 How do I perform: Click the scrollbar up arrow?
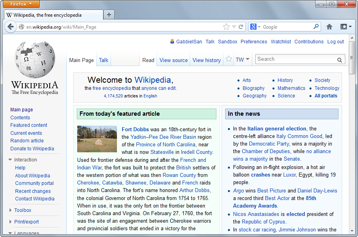pyautogui.click(x=352, y=38)
